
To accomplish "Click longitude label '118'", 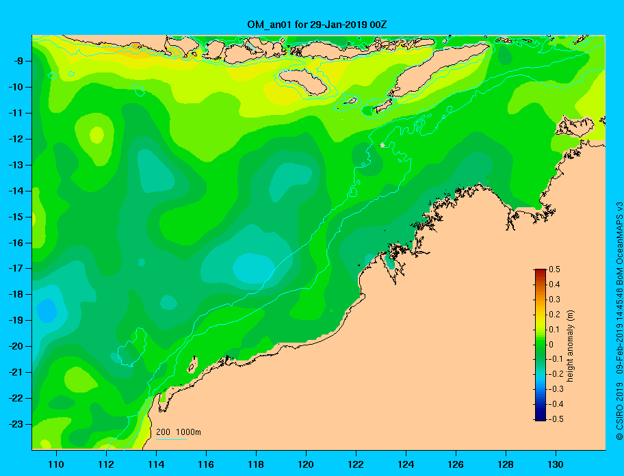I will point(256,464).
